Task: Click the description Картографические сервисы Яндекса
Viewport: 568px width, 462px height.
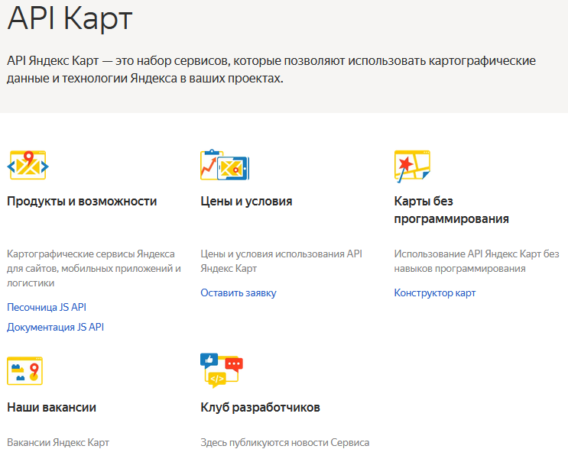Action: point(94,269)
